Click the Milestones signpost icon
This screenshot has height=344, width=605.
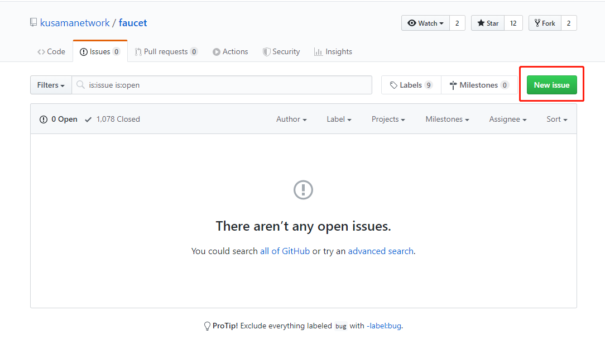[x=453, y=85]
